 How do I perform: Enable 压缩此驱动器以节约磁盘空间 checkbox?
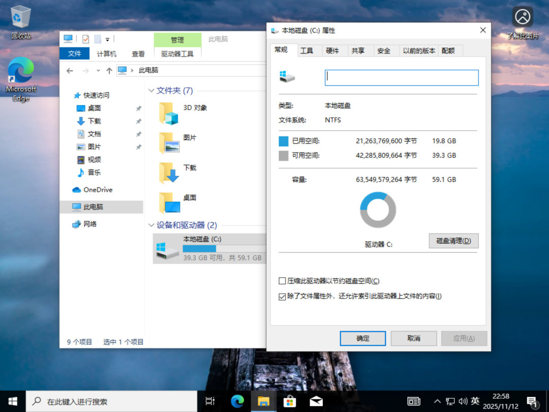pyautogui.click(x=282, y=281)
